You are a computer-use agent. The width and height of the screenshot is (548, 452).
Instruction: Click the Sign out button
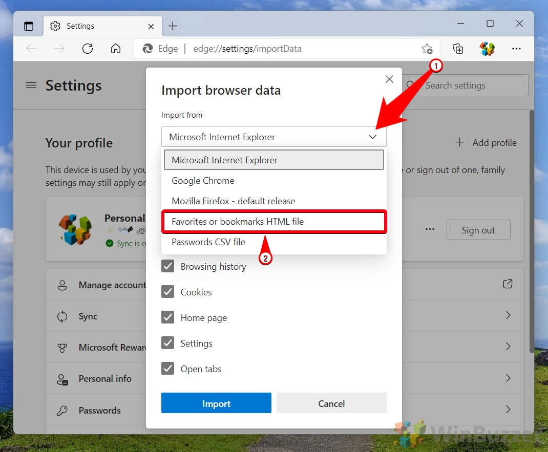tap(478, 230)
